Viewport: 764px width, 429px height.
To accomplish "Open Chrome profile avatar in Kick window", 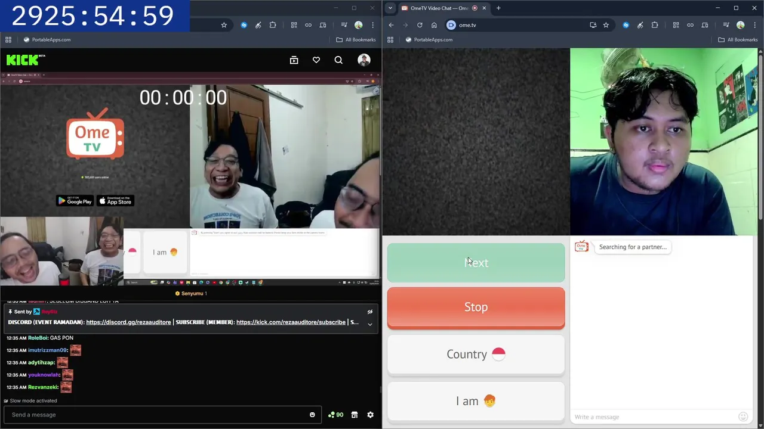I will coord(358,25).
